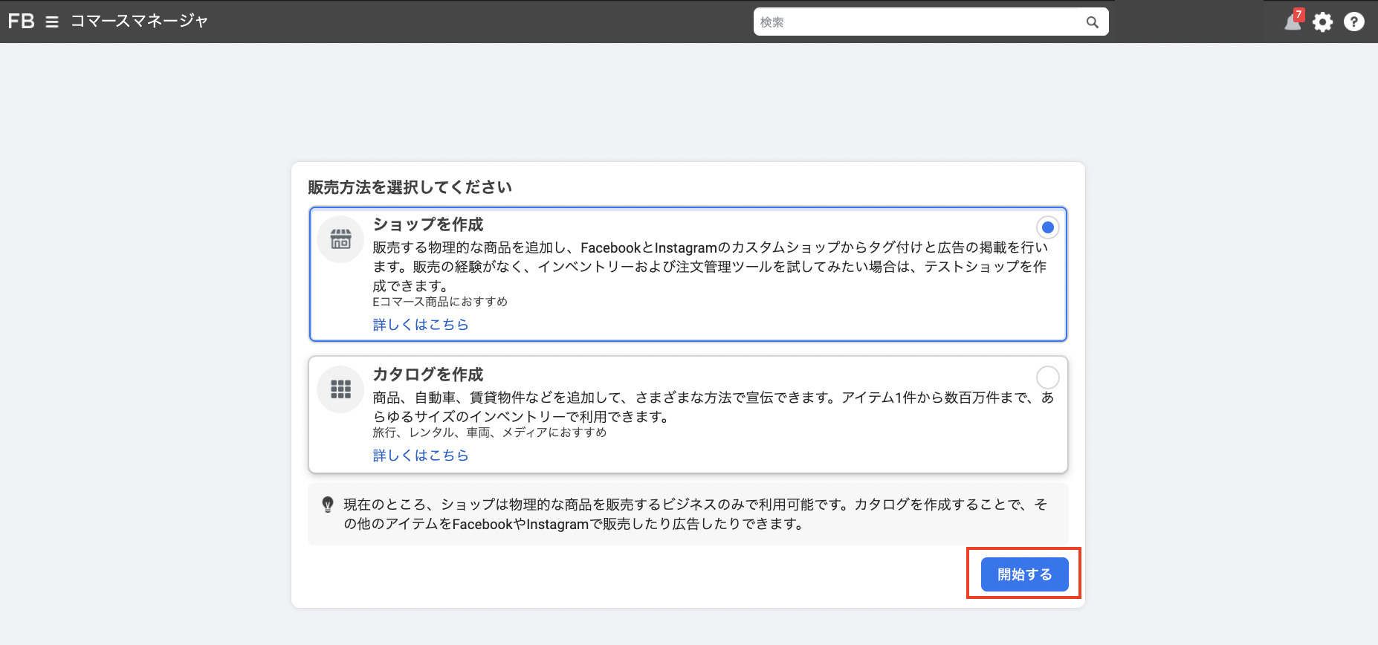1378x645 pixels.
Task: Open notifications bell with 7 badge
Action: point(1293,22)
